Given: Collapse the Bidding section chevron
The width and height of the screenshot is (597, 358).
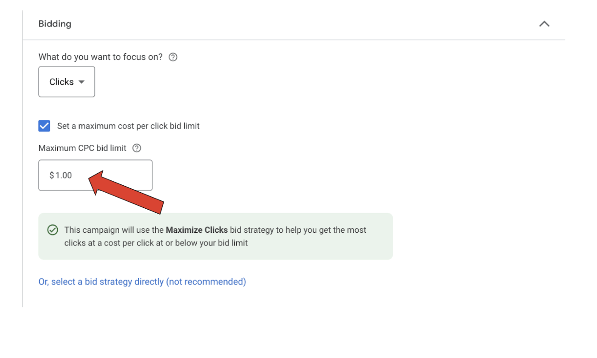Looking at the screenshot, I should pyautogui.click(x=544, y=24).
